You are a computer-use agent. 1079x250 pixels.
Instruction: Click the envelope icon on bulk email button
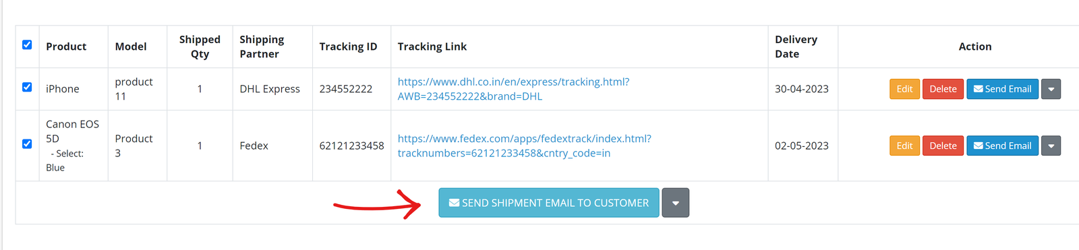(454, 203)
